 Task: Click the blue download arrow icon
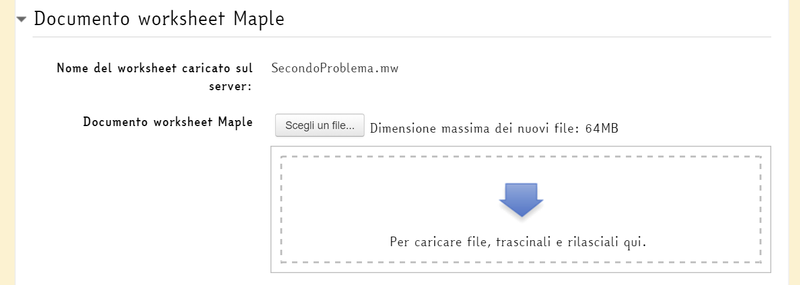click(521, 200)
